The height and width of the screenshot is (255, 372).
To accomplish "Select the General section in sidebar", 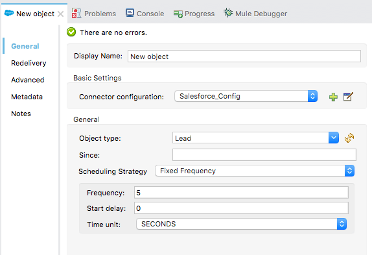I will point(25,46).
